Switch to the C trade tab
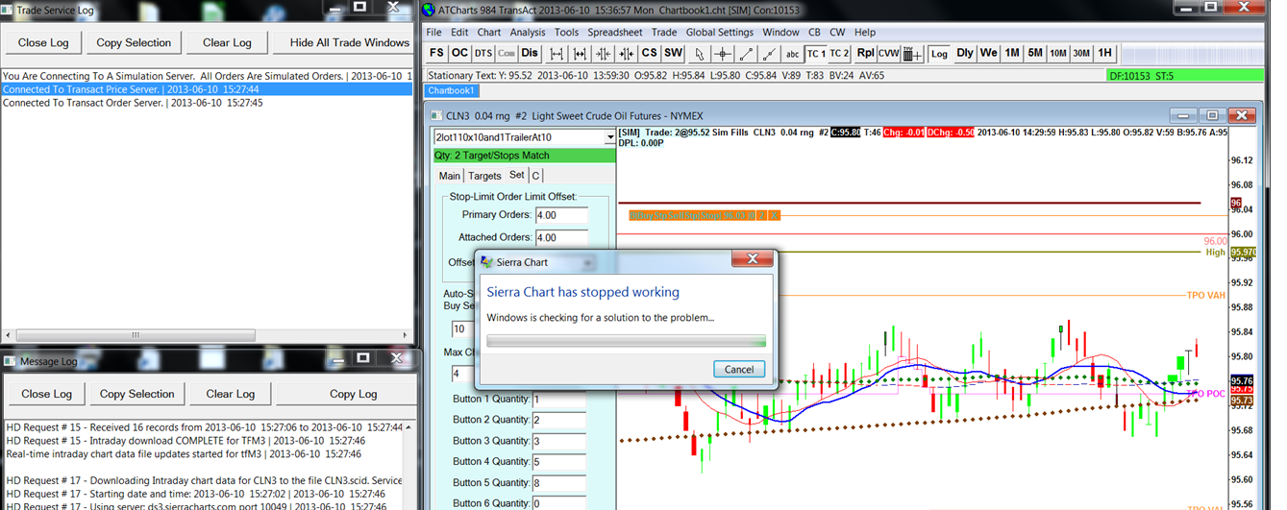Image resolution: width=1287 pixels, height=510 pixels. (x=535, y=176)
